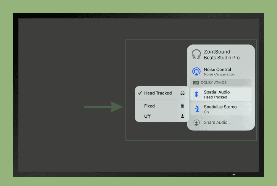Click the DOLBY ATMOS label
Viewport: 277px width, 186px height.
(x=214, y=83)
